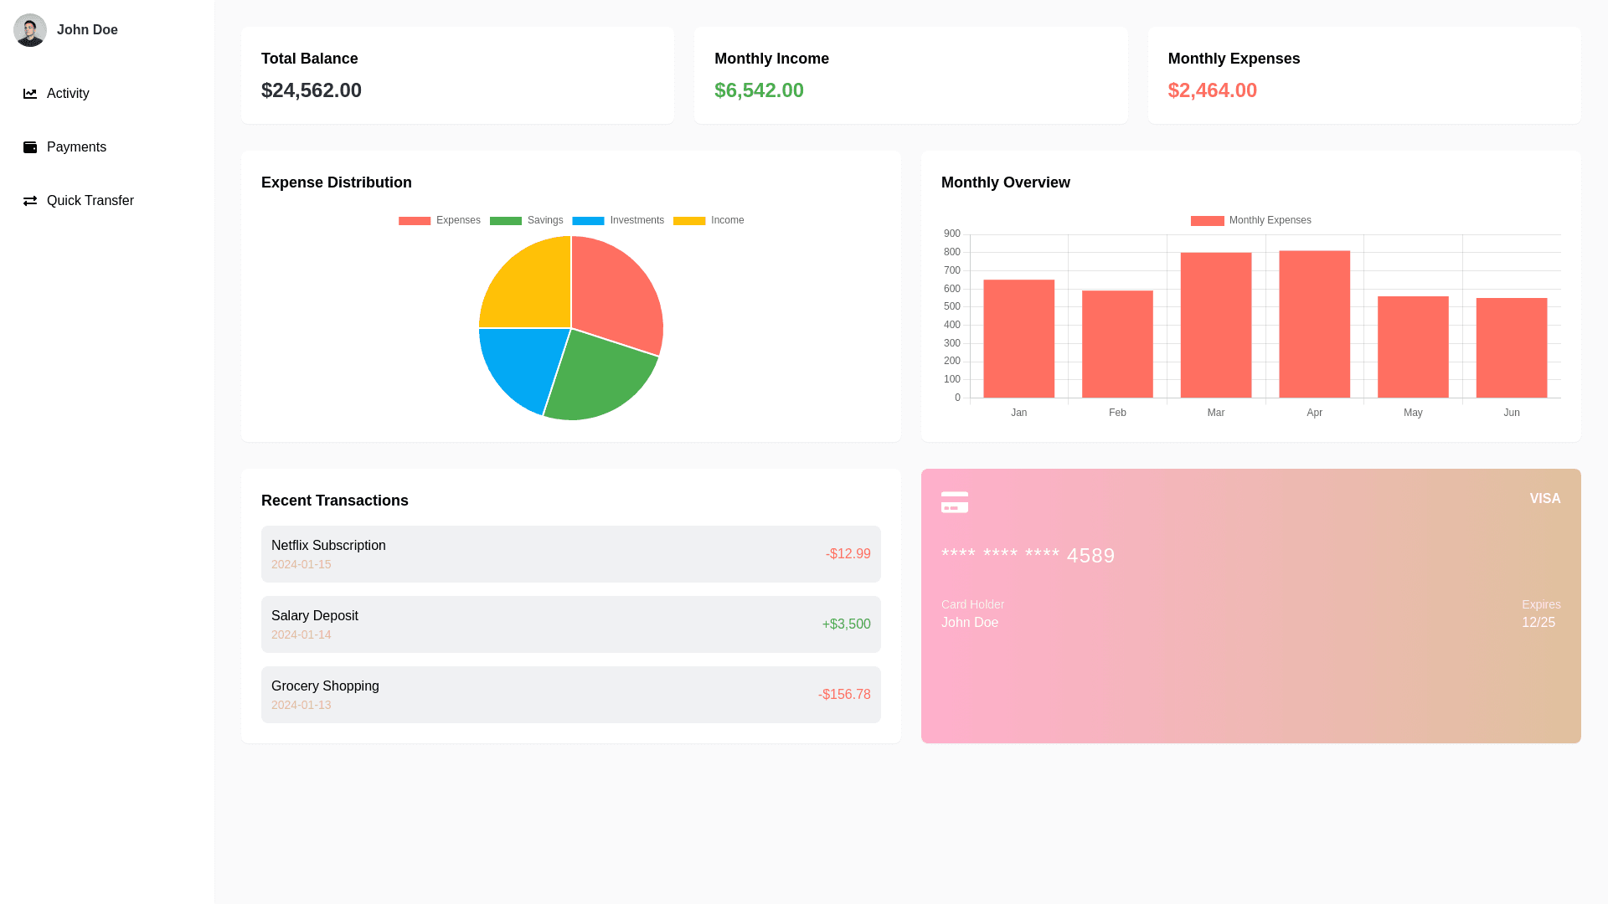
Task: Click the Total Balance card
Action: [x=457, y=74]
